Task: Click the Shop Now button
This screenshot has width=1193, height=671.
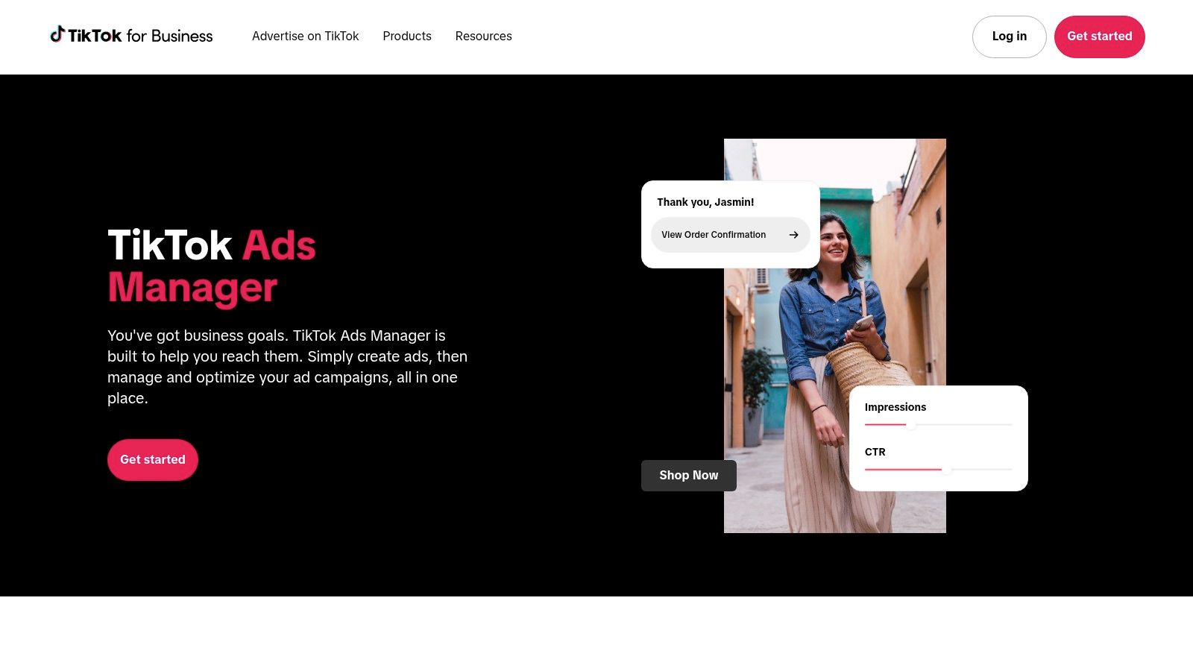Action: (688, 475)
